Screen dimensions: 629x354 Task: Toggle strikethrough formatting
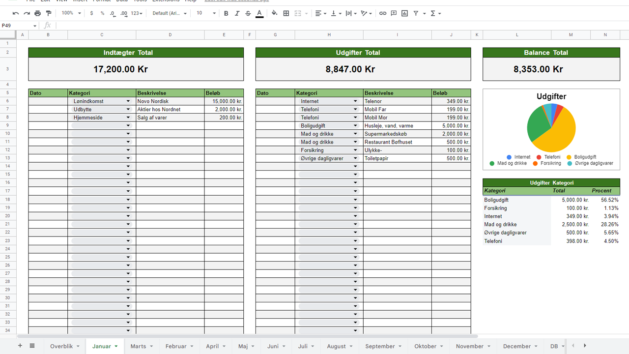click(248, 13)
